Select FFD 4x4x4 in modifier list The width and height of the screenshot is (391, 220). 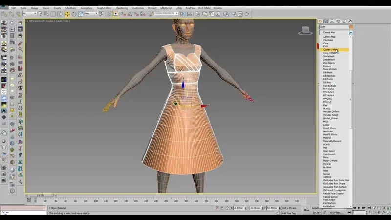tap(328, 95)
